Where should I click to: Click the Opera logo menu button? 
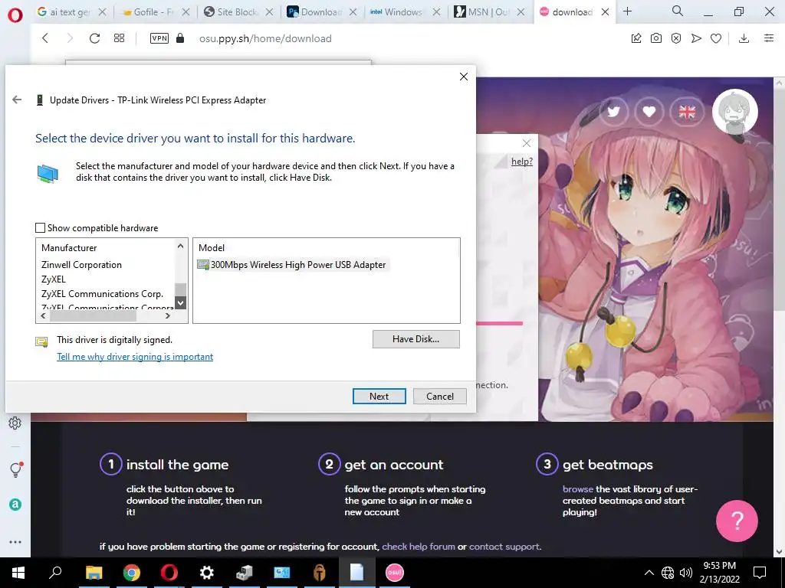15,15
